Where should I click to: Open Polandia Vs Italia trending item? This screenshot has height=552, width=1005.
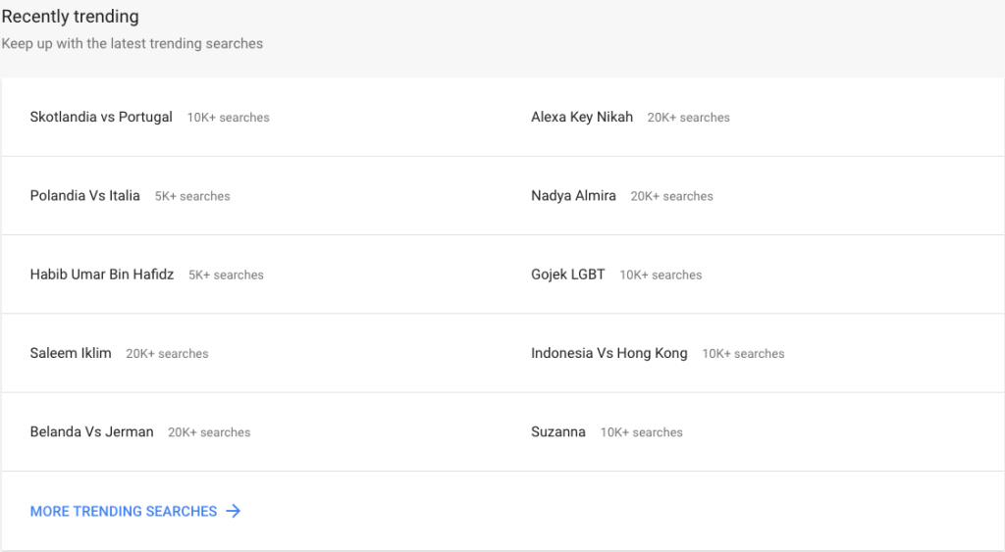pyautogui.click(x=84, y=196)
